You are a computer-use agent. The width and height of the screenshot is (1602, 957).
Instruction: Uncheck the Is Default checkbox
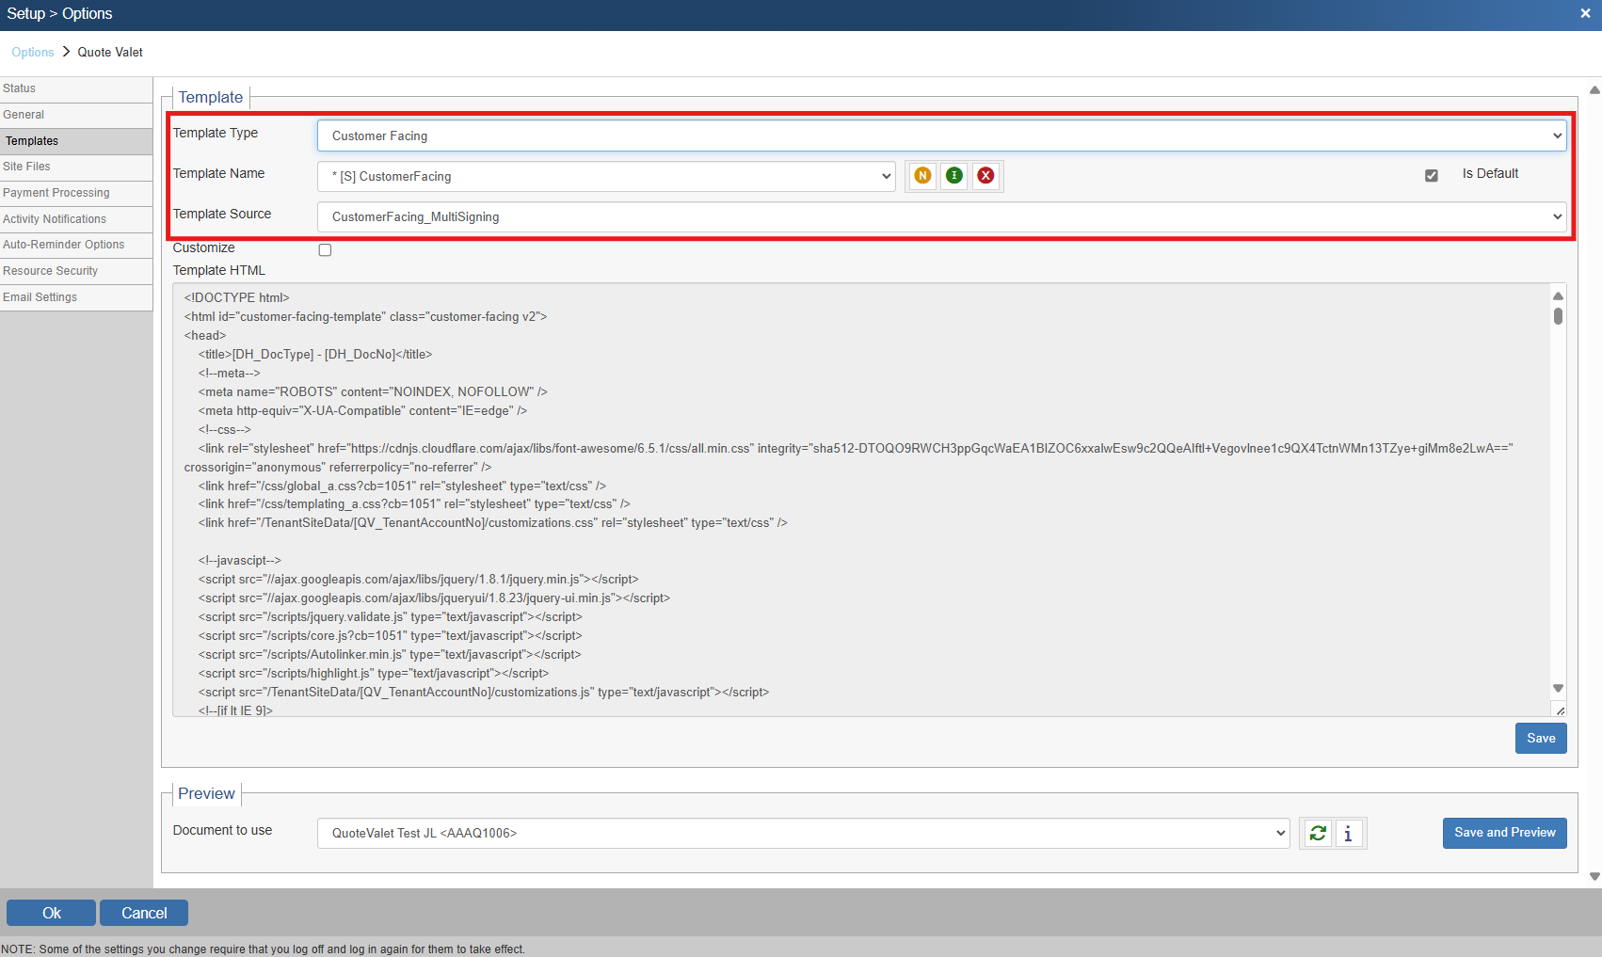coord(1431,175)
